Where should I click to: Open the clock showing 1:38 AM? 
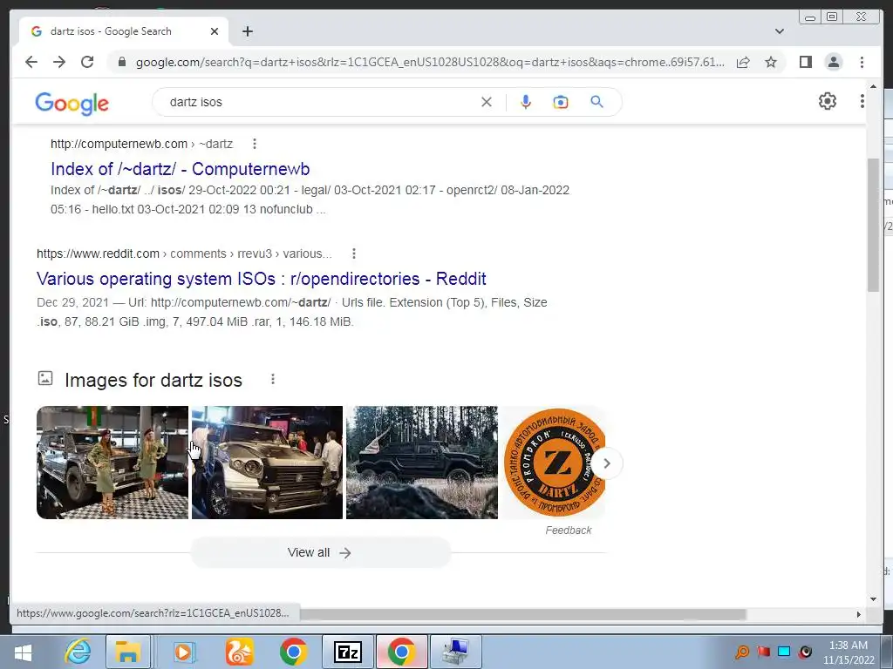point(848,652)
